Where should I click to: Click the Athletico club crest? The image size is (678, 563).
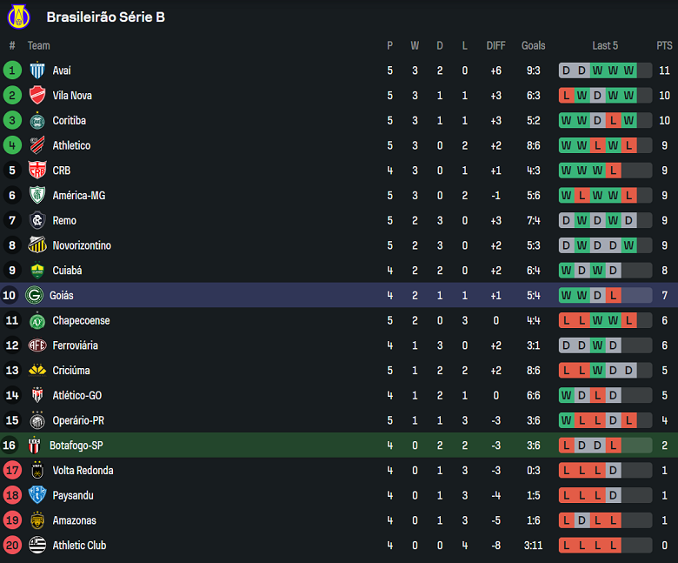pyautogui.click(x=37, y=145)
